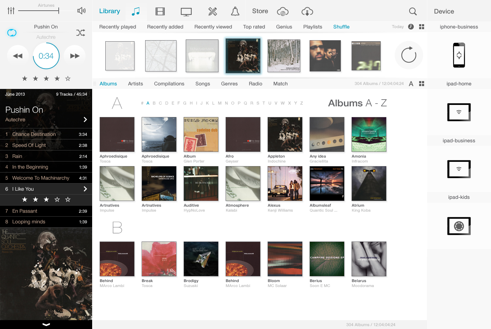Screen dimensions: 491x329
Task: Expand the I Like You track chevron
Action: pos(85,189)
